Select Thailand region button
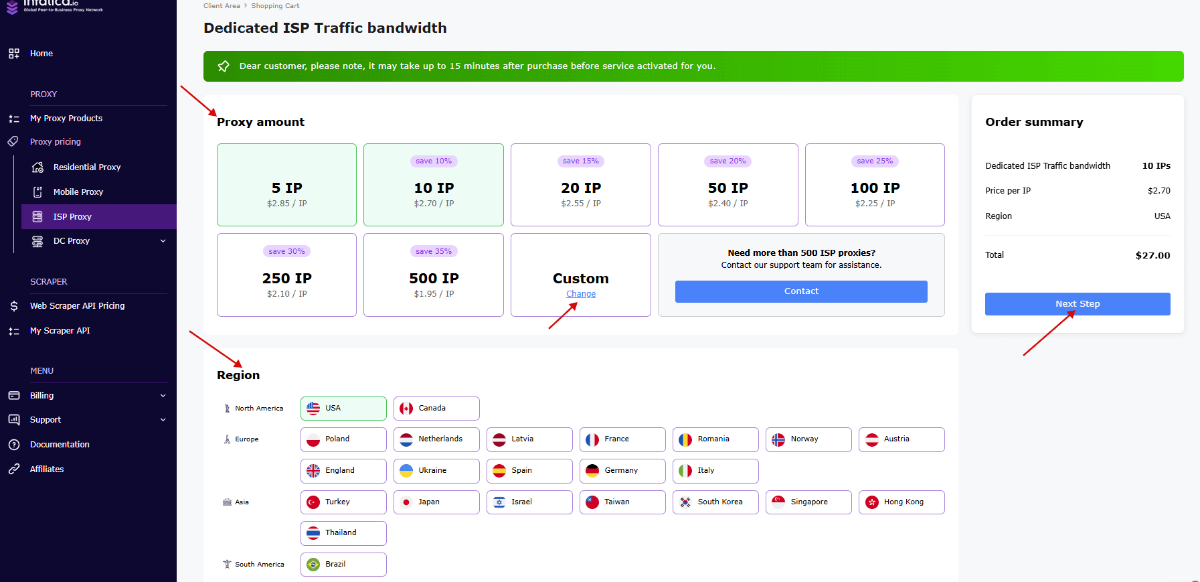1200x582 pixels. tap(343, 533)
